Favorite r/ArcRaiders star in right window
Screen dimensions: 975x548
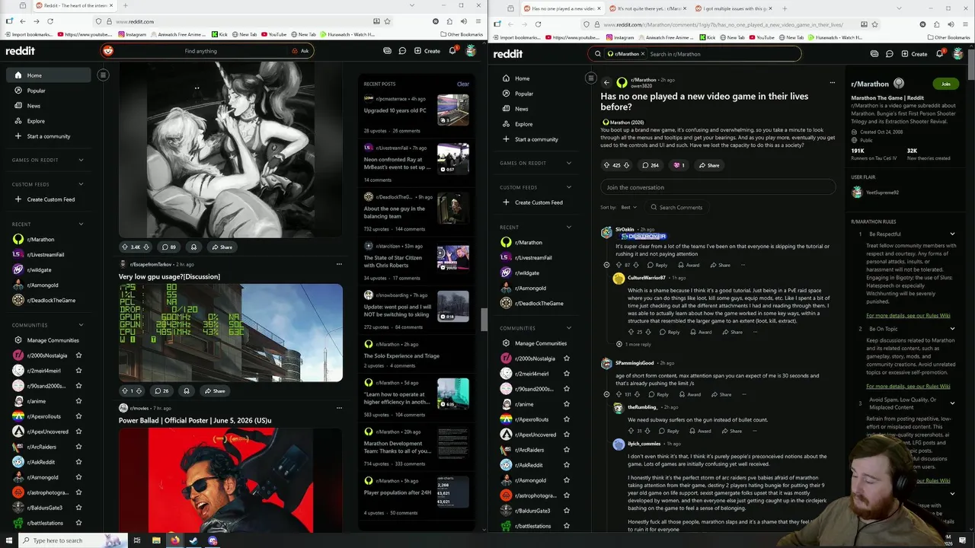pyautogui.click(x=566, y=450)
